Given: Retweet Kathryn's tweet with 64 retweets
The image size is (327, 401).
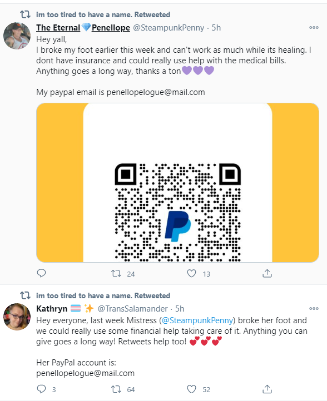Looking at the screenshot, I should (116, 389).
